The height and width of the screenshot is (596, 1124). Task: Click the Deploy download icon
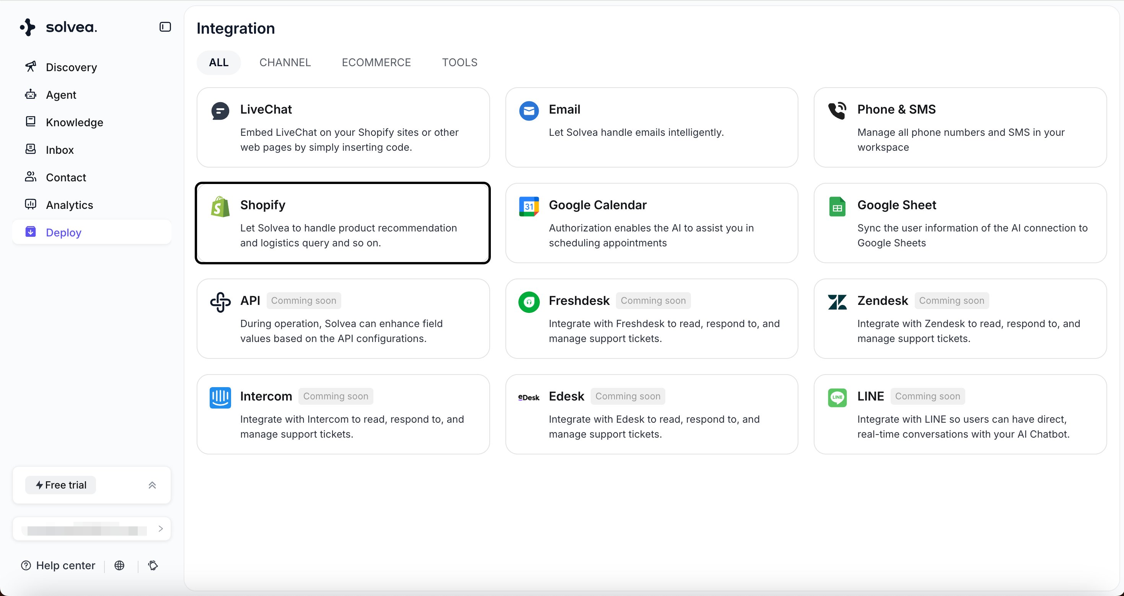[x=31, y=232]
